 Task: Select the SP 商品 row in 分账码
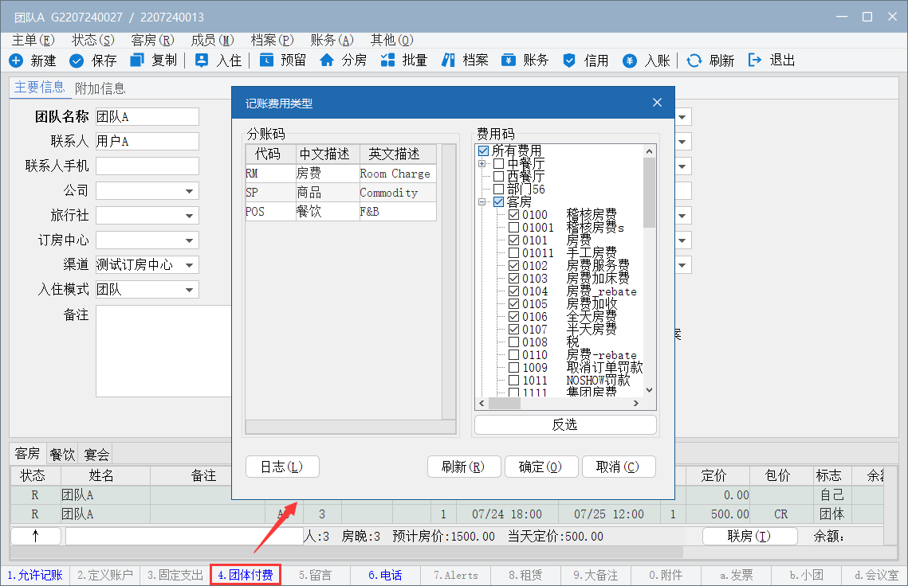[341, 193]
